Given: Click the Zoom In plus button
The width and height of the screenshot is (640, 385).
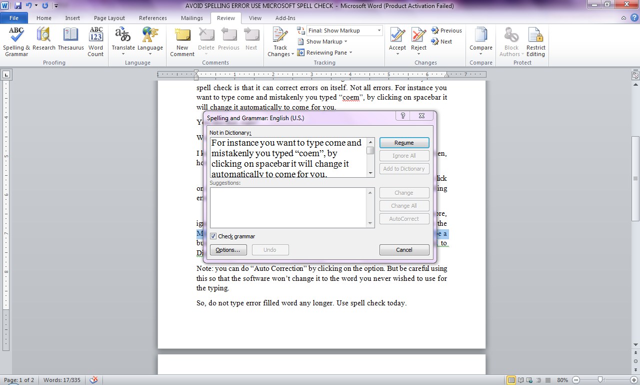Looking at the screenshot, I should (x=634, y=380).
